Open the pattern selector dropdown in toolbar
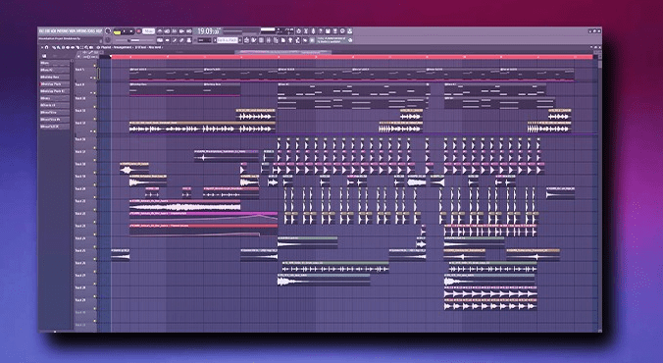The image size is (663, 363). click(x=228, y=40)
